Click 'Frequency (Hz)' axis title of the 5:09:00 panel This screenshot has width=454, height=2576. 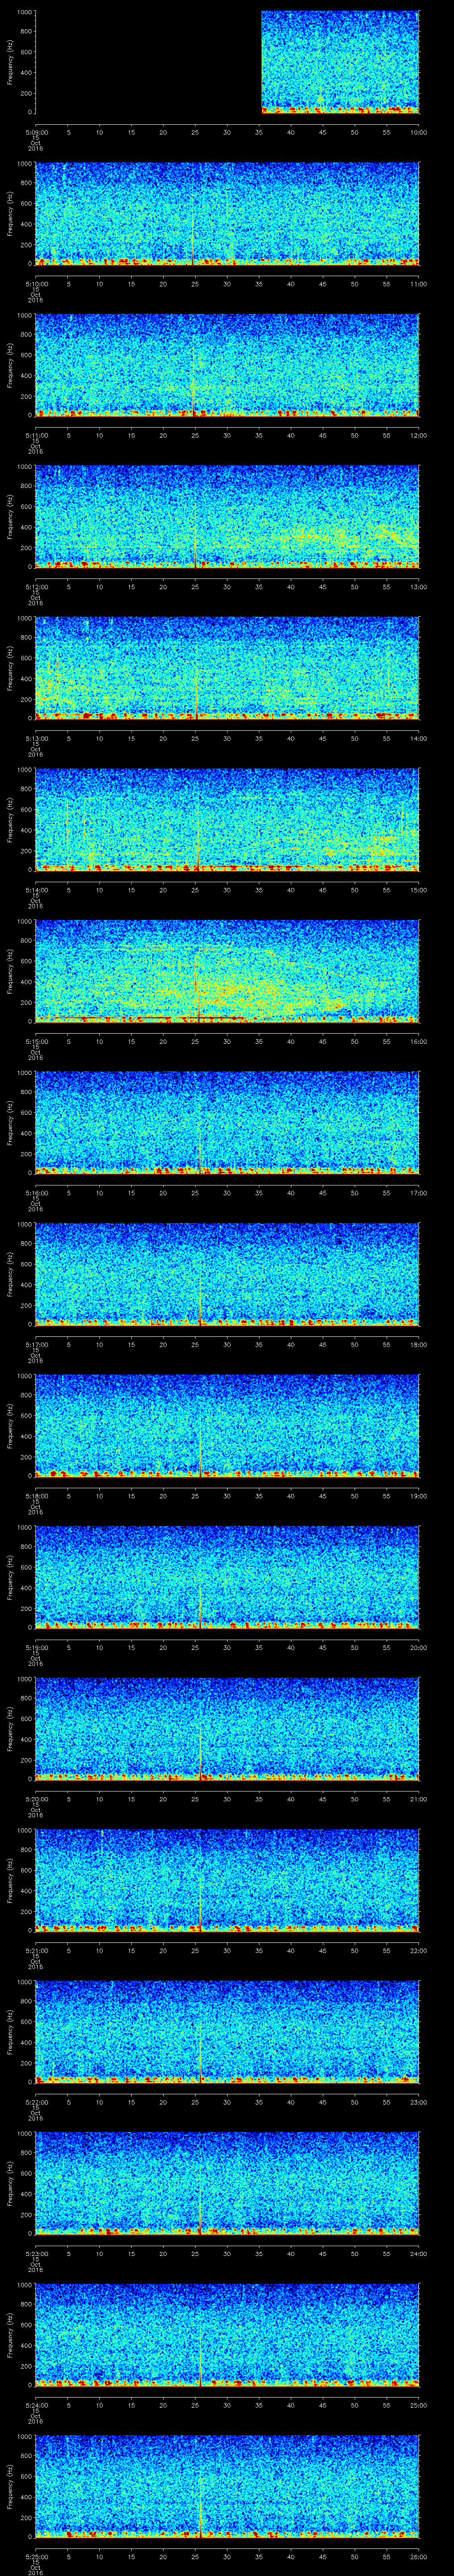click(10, 62)
